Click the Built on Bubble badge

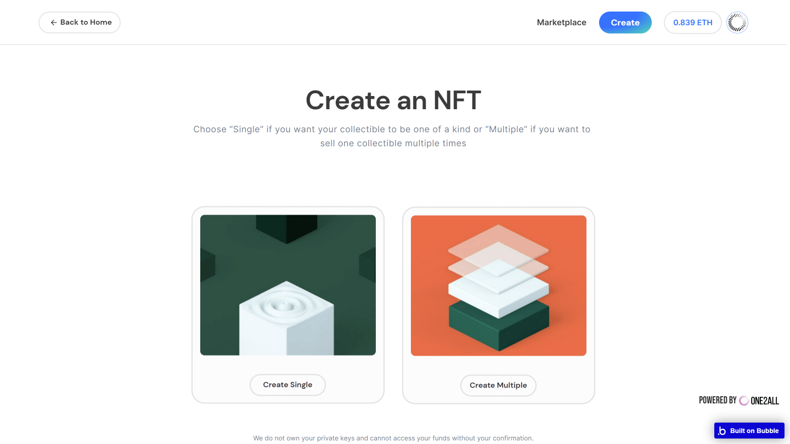[x=749, y=430]
